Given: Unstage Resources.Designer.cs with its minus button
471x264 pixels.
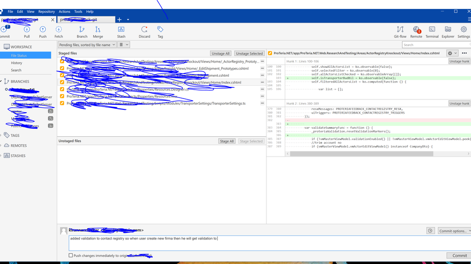Looking at the screenshot, I should [x=262, y=90].
